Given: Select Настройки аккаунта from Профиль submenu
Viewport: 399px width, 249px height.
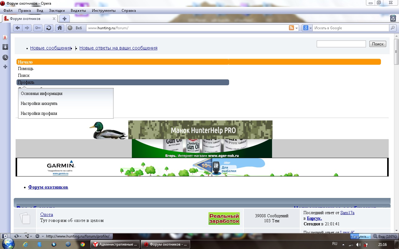Looking at the screenshot, I should [x=39, y=104].
